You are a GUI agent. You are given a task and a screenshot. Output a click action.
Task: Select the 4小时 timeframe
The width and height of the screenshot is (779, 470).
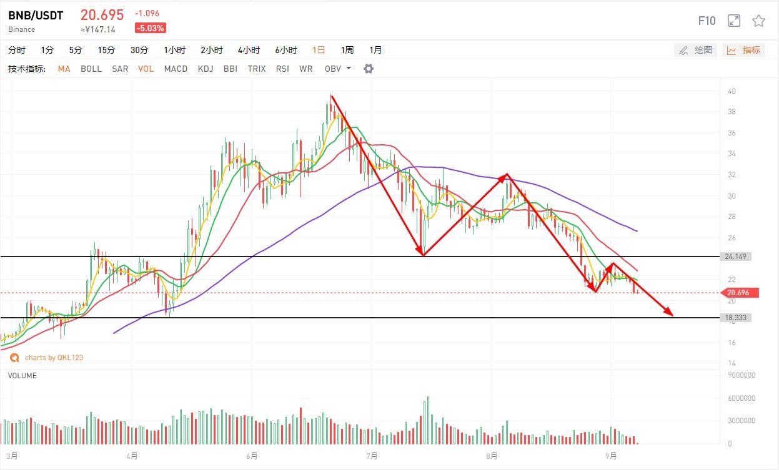[x=249, y=50]
